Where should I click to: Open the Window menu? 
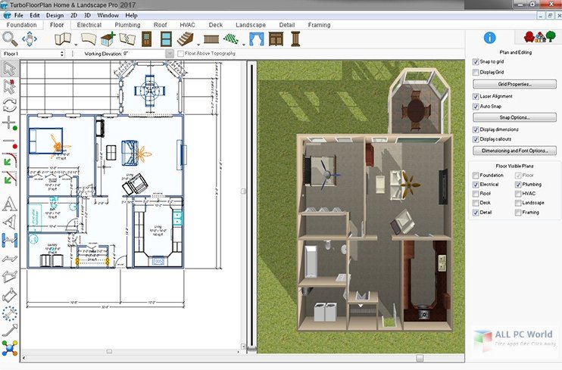coord(108,15)
